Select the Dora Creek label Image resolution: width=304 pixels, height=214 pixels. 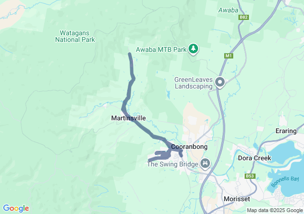[x=255, y=158]
